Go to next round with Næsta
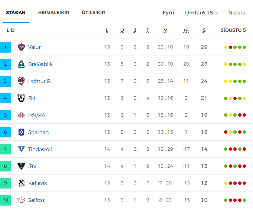Viewport: 253px width, 210px height. tap(237, 13)
